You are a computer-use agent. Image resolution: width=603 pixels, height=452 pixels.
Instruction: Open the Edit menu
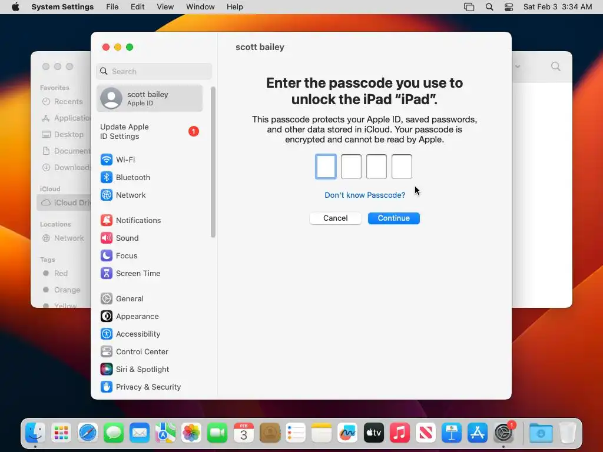coord(137,7)
